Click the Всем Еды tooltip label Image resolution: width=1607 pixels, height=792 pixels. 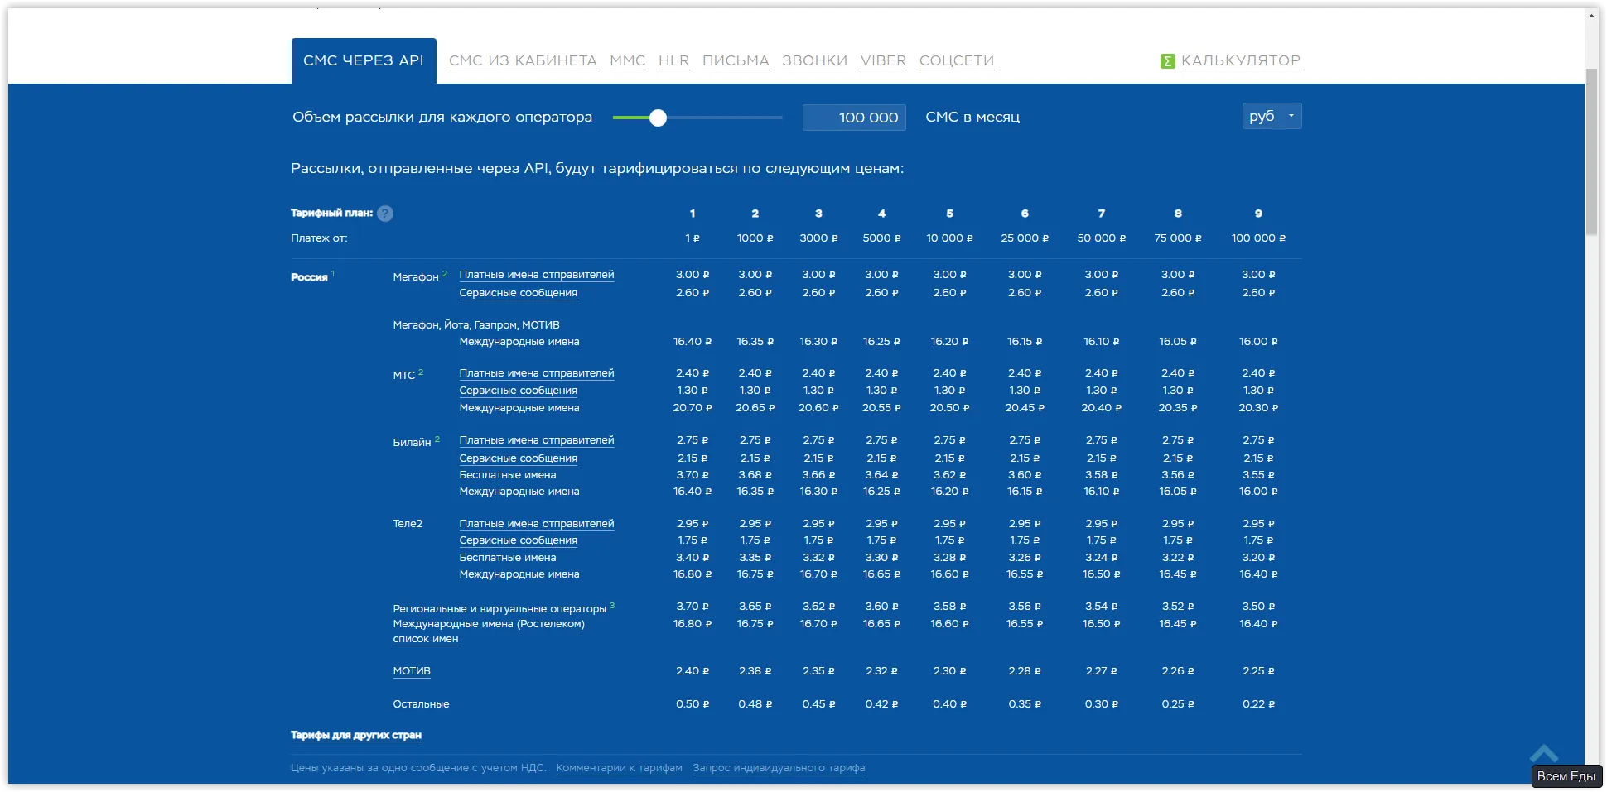click(x=1566, y=776)
